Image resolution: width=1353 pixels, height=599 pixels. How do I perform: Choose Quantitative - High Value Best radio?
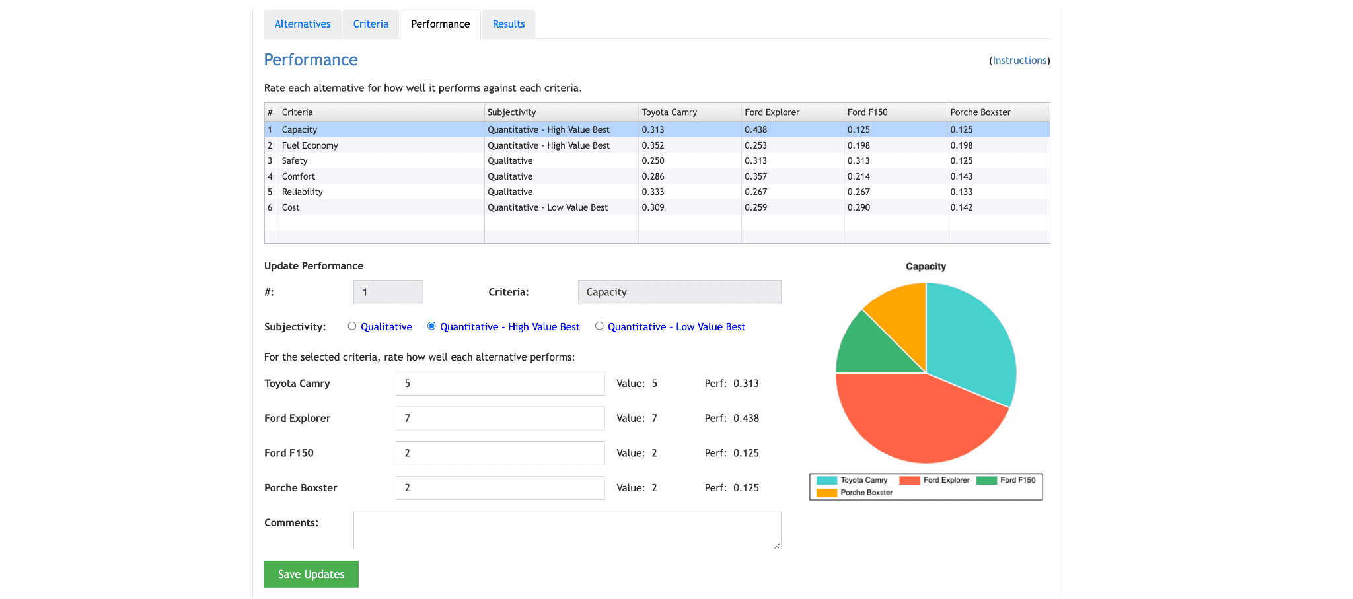coord(431,326)
